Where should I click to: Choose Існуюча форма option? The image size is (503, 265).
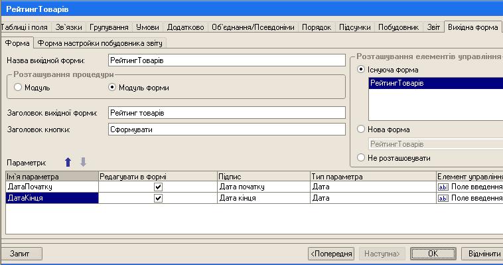361,69
